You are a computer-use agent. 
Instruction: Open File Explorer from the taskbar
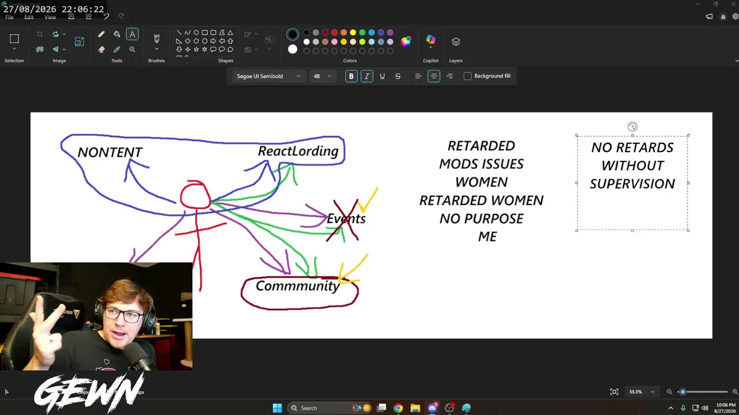point(415,408)
